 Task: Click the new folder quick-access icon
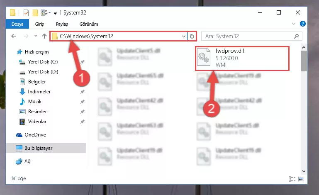coord(35,13)
